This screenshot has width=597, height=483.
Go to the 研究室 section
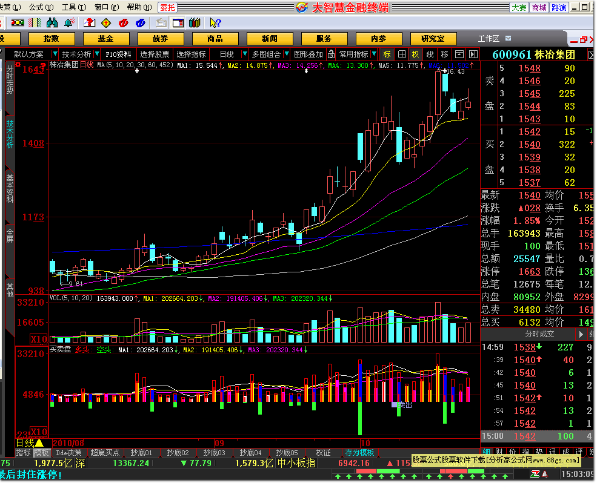pos(433,39)
